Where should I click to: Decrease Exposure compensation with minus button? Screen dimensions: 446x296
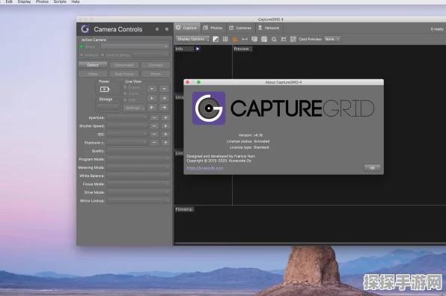pos(154,142)
